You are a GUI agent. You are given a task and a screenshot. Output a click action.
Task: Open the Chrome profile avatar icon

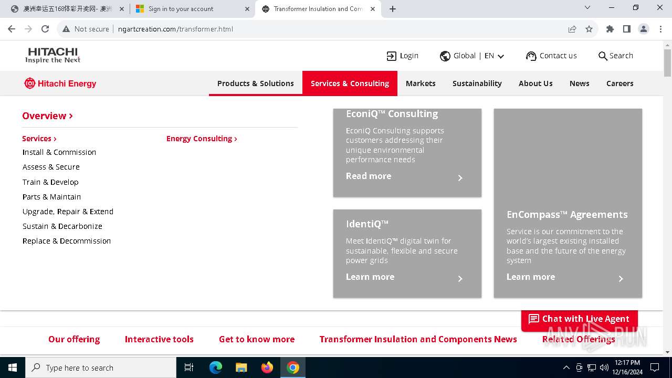coord(644,29)
